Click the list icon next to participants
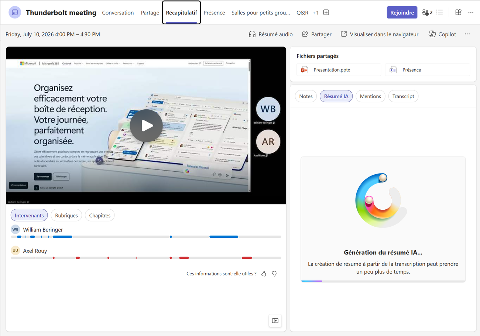480x336 pixels. coord(439,12)
